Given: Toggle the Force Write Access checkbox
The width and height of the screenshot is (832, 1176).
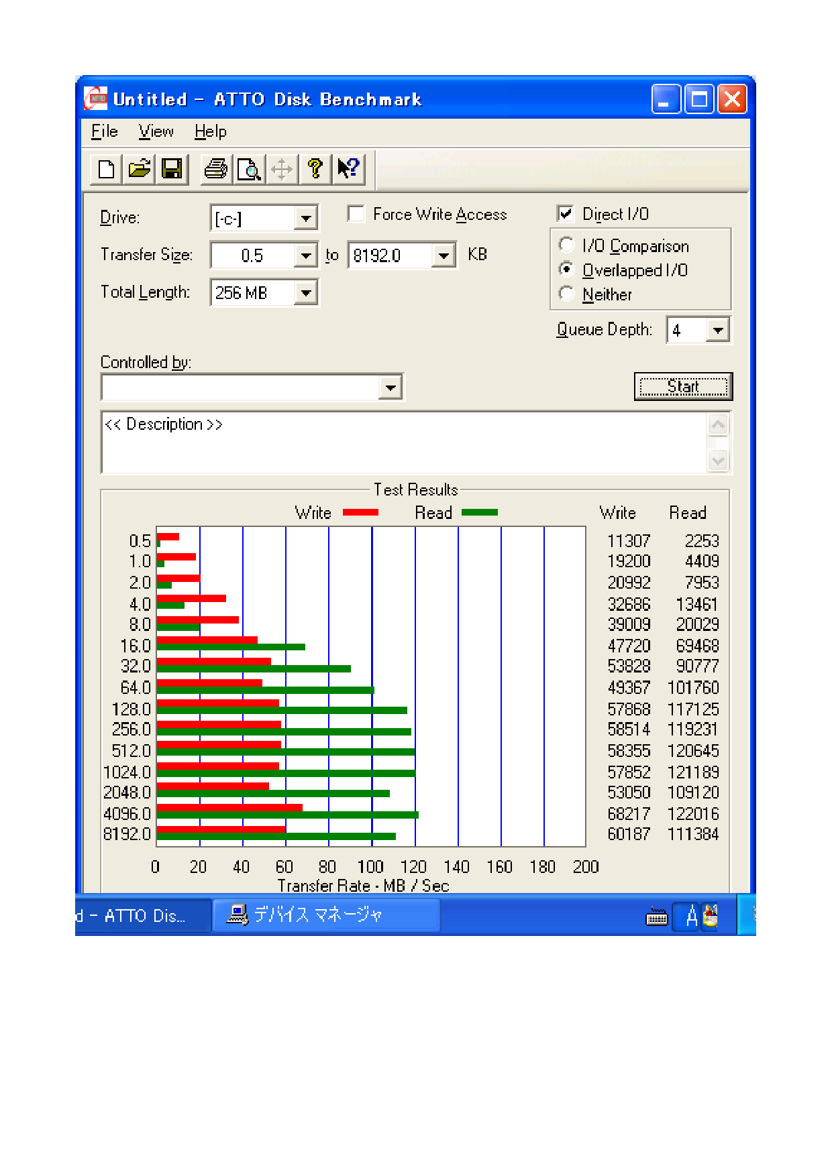Looking at the screenshot, I should [356, 214].
